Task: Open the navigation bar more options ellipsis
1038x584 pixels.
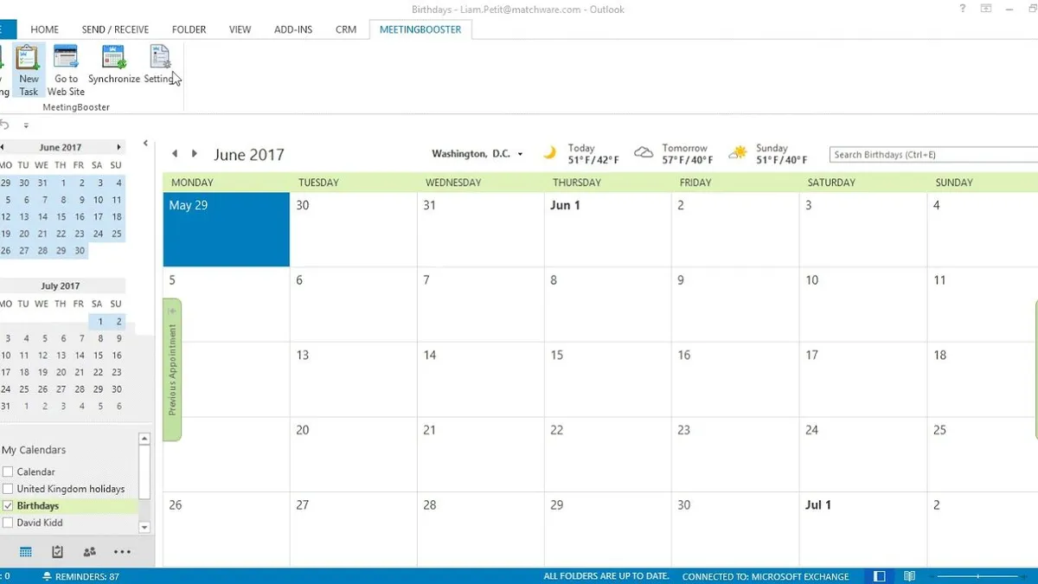Action: point(122,552)
